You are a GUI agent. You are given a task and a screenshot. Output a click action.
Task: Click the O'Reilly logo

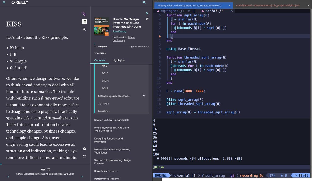[x=20, y=2]
